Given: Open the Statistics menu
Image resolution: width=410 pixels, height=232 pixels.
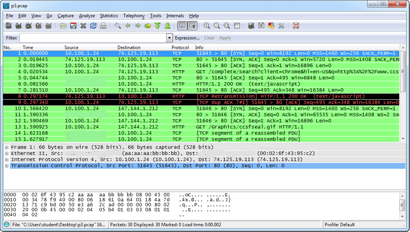Looking at the screenshot, I should pos(109,16).
